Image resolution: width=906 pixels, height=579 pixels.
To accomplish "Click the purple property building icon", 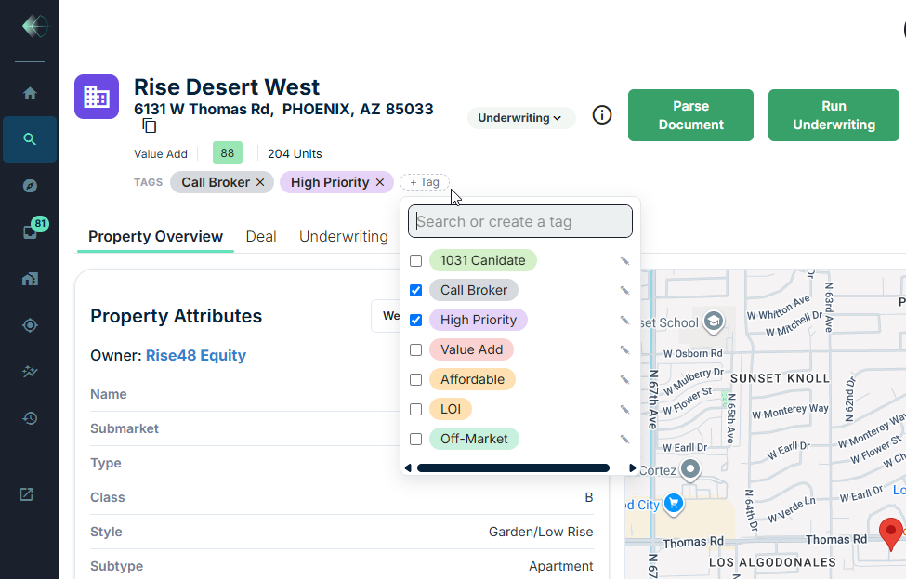I will coord(97,97).
